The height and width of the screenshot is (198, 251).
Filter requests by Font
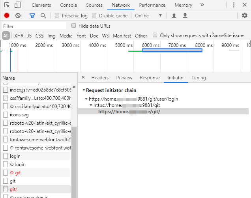click(81, 35)
